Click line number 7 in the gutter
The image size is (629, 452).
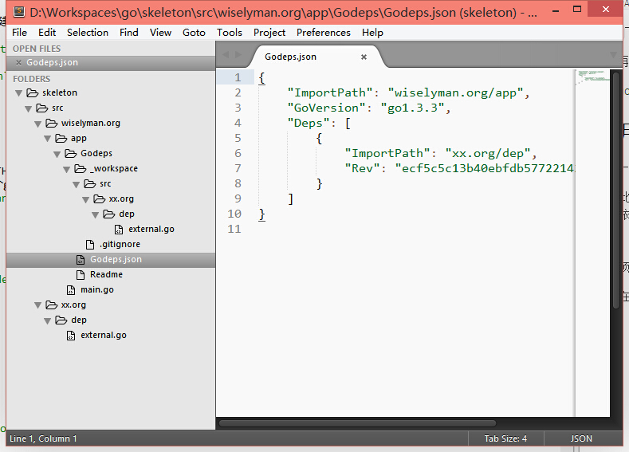point(238,168)
